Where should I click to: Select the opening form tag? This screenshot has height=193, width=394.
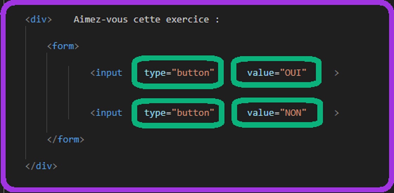[x=63, y=46]
